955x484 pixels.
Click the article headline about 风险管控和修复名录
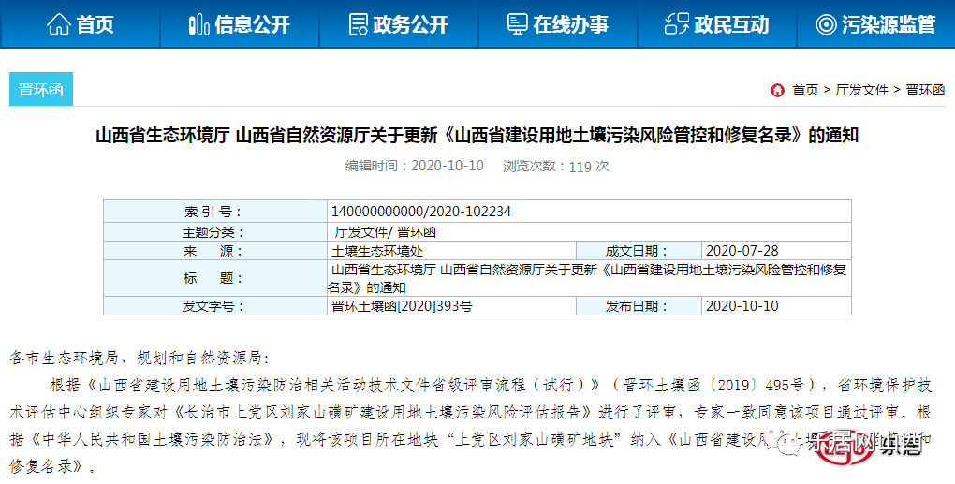tap(477, 135)
